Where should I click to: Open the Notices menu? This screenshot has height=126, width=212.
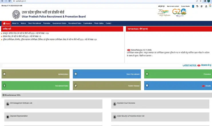click(23, 23)
